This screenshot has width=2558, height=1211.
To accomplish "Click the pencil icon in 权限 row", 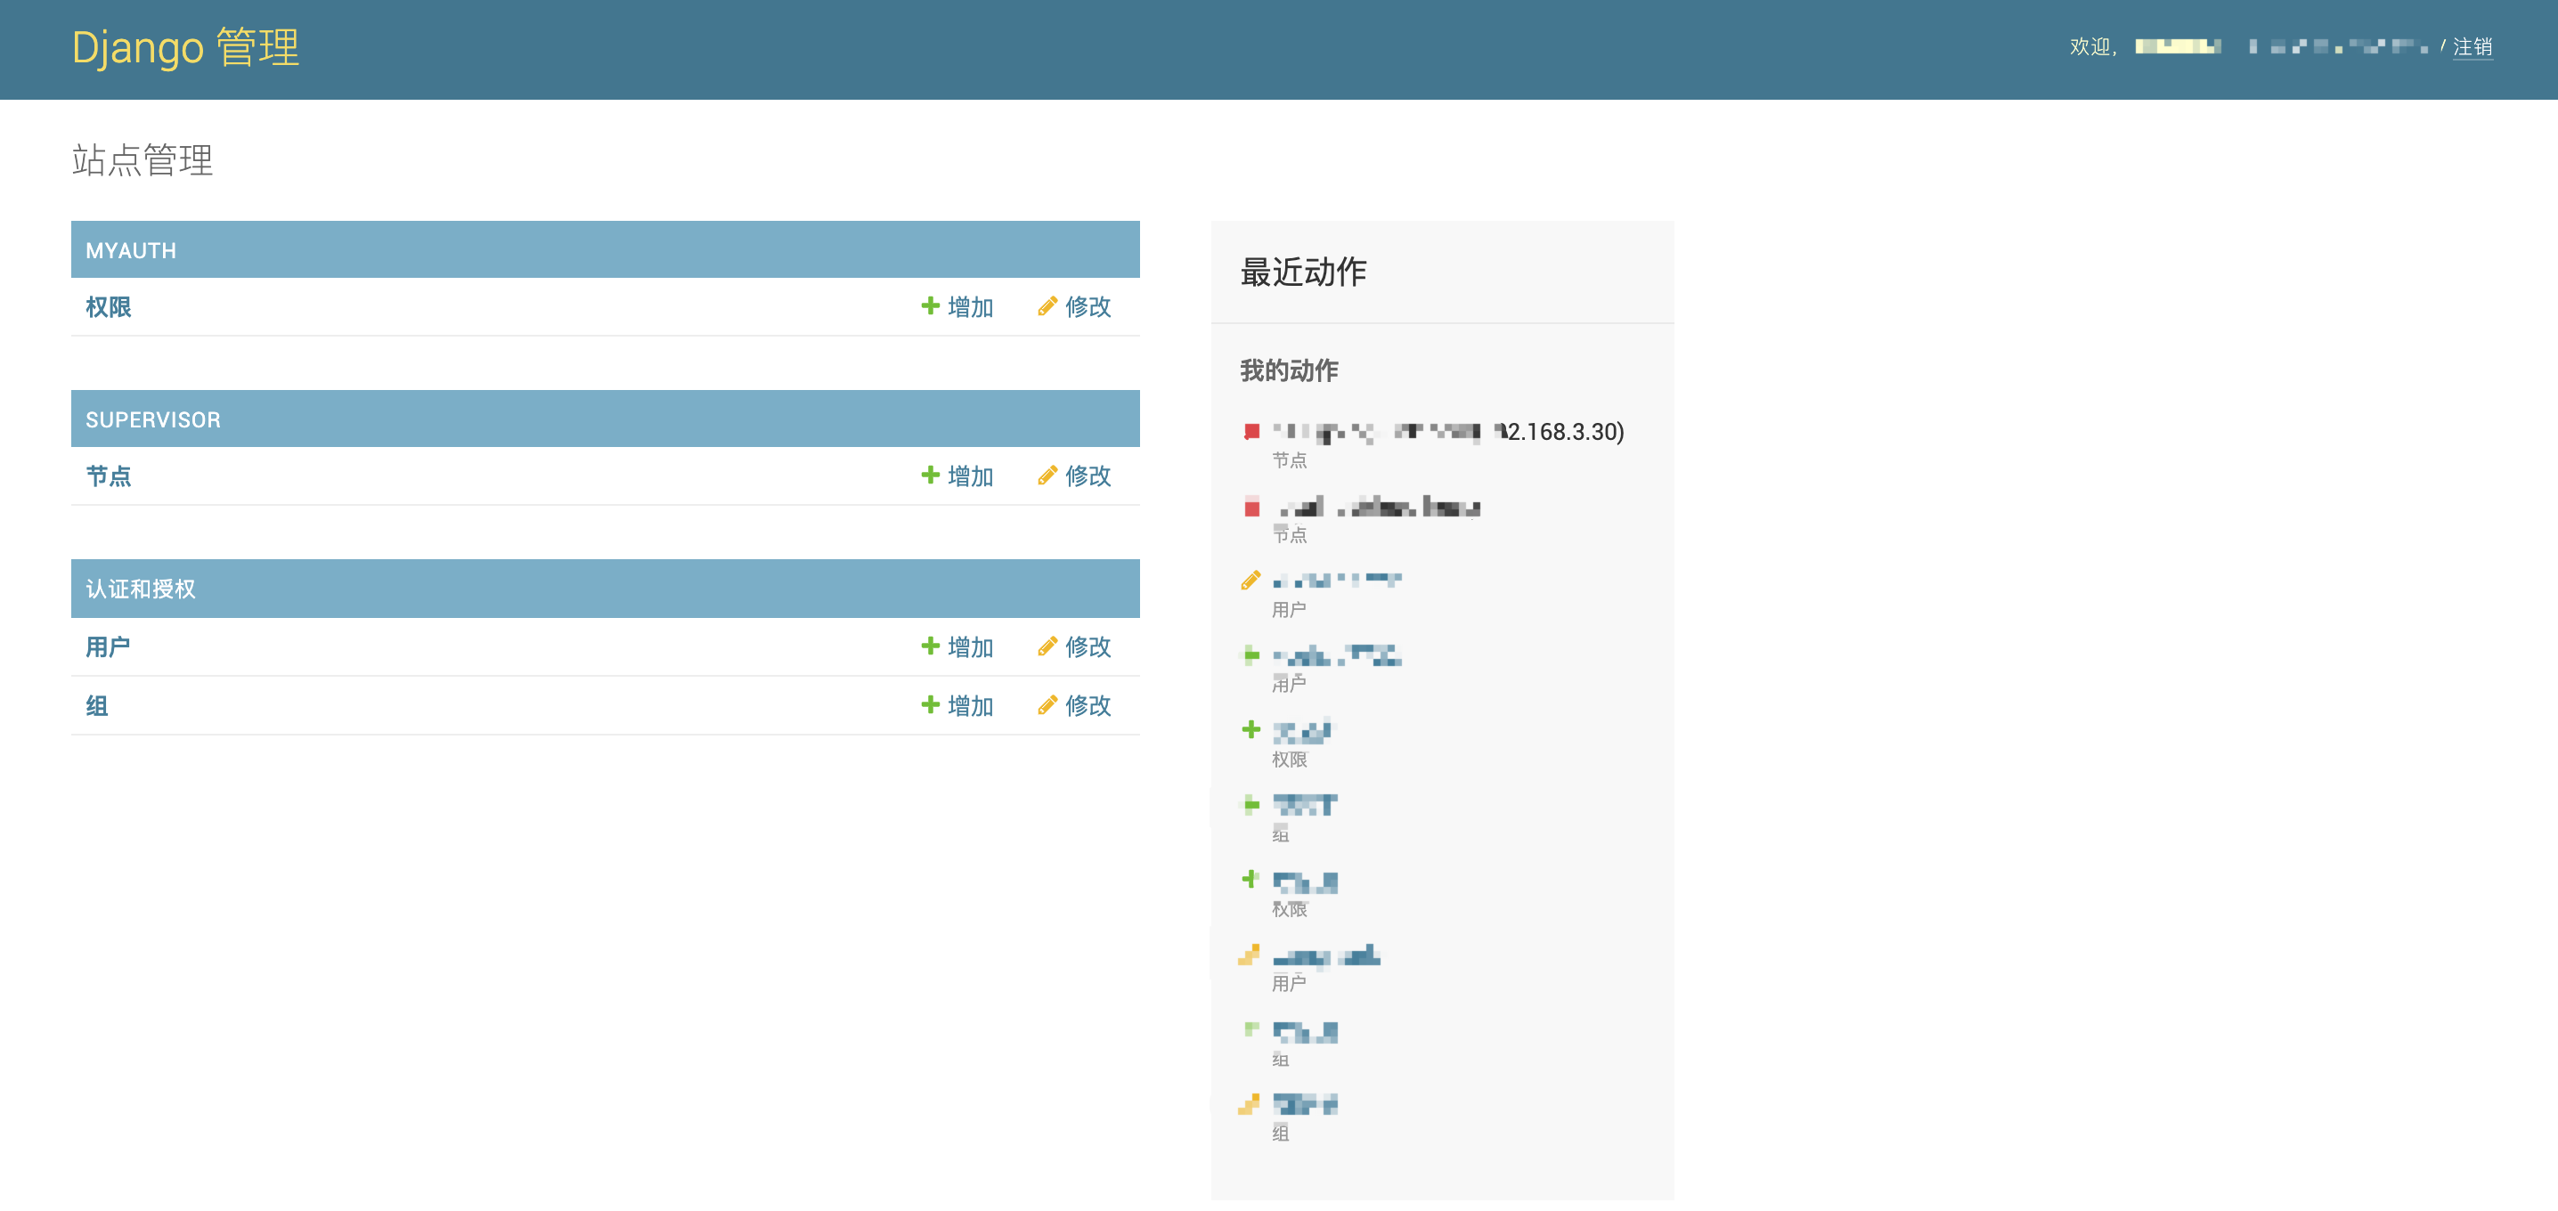I will [x=1047, y=305].
